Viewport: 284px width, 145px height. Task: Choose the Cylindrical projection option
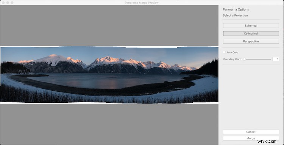[251, 34]
